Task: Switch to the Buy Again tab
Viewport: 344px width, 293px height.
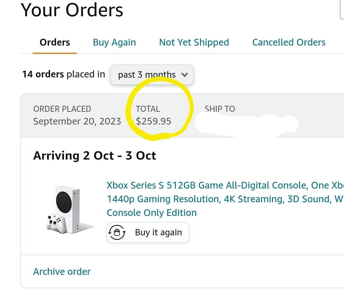Action: tap(114, 42)
